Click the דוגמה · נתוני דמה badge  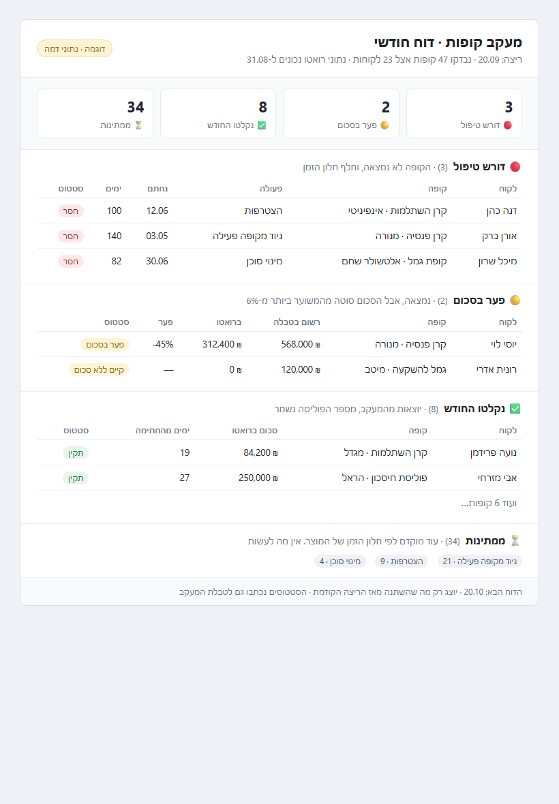pyautogui.click(x=74, y=48)
